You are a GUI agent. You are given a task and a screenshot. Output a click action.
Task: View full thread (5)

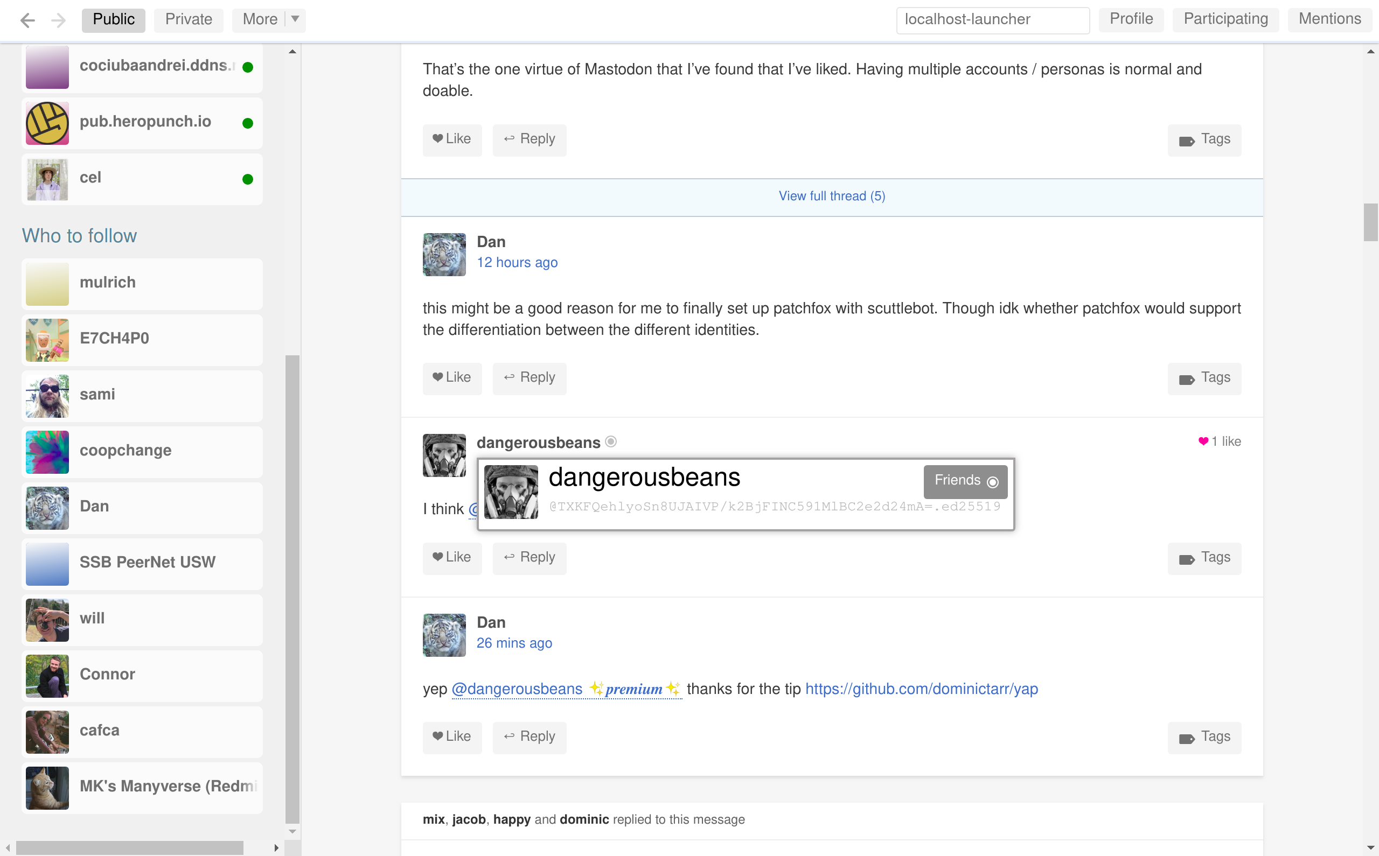(x=832, y=196)
